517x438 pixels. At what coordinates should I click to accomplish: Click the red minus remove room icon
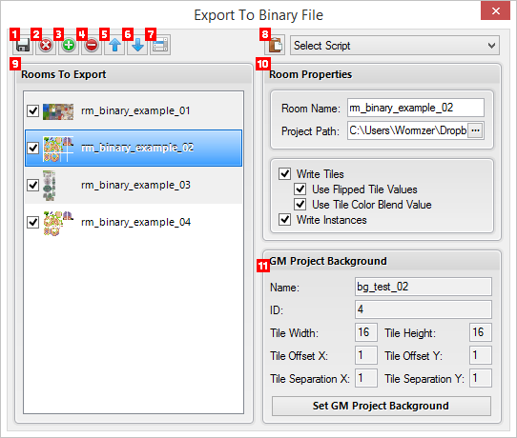coord(92,45)
